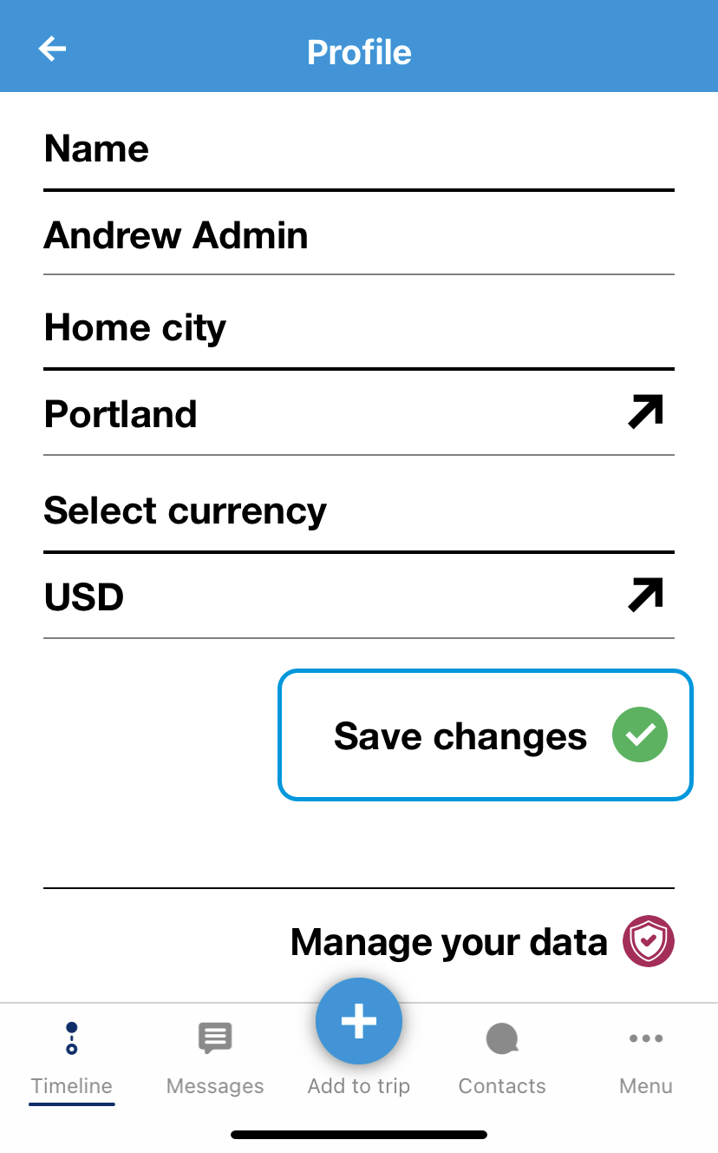Viewport: 718px width, 1153px height.
Task: Switch to the Timeline tab label
Action: [x=72, y=1086]
